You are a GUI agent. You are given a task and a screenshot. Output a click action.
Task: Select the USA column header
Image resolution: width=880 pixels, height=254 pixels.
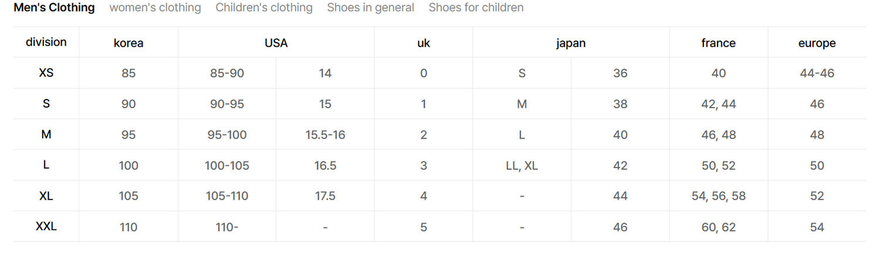pos(276,43)
